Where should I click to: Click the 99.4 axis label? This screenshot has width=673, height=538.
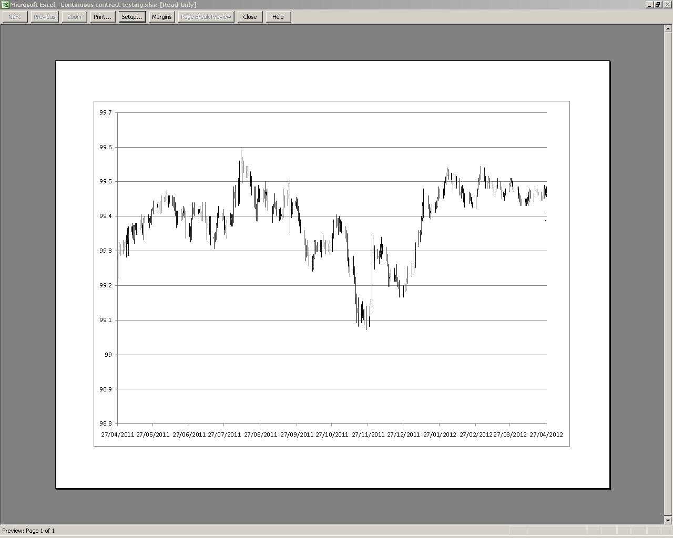[x=106, y=216]
